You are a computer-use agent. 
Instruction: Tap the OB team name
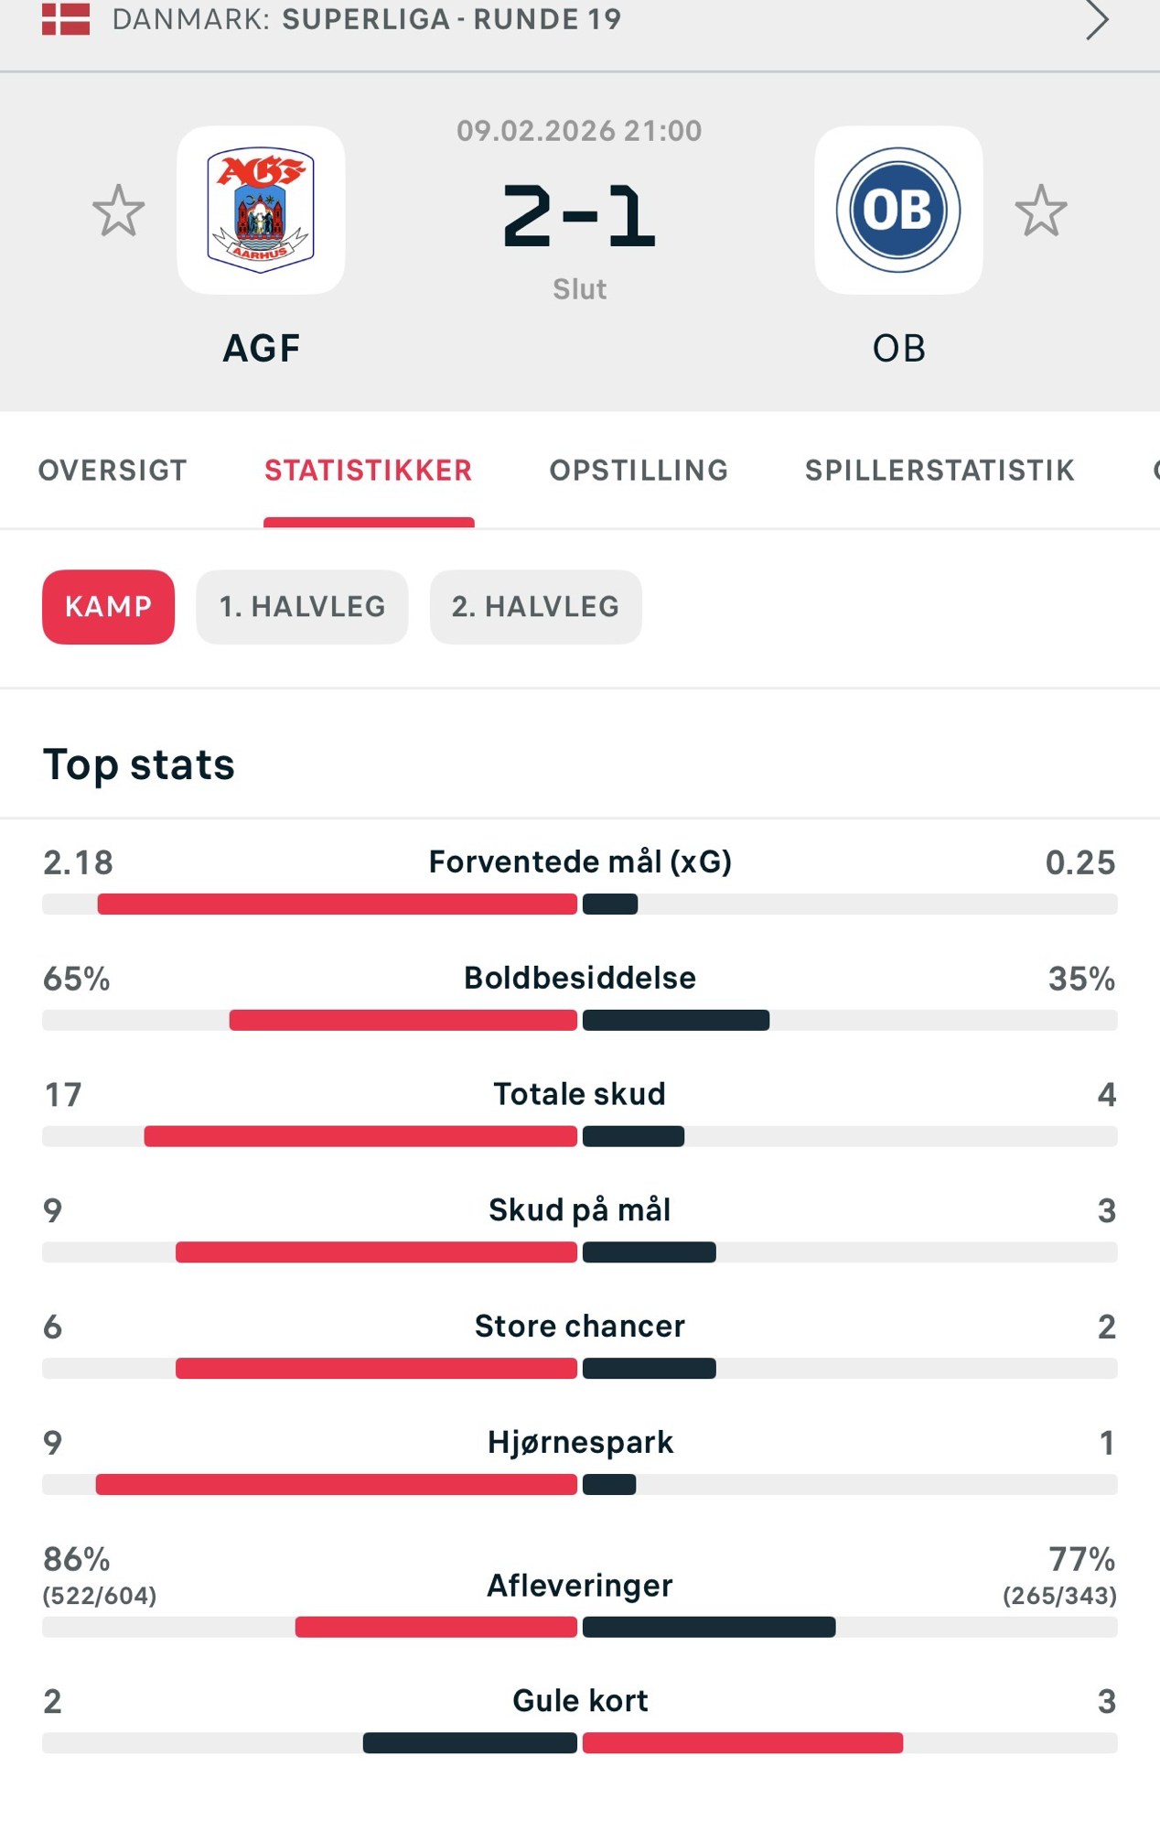(898, 349)
